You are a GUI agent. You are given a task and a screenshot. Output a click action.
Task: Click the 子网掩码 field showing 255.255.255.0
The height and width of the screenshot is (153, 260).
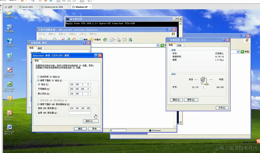[80, 89]
